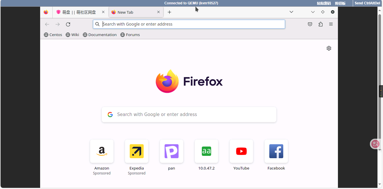Viewport: 383px width, 189px height.
Task: Open the Wiki bookmark
Action: tap(72, 35)
